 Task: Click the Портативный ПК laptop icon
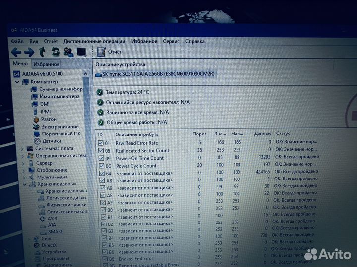pyautogui.click(x=37, y=134)
